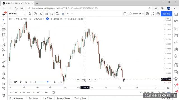The width and height of the screenshot is (179, 100).
Task: Close the bar replay toolbar
Action: (60, 82)
